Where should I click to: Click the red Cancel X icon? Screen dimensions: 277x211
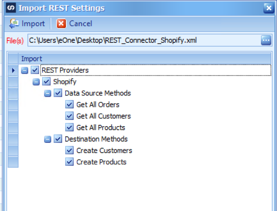click(x=61, y=23)
